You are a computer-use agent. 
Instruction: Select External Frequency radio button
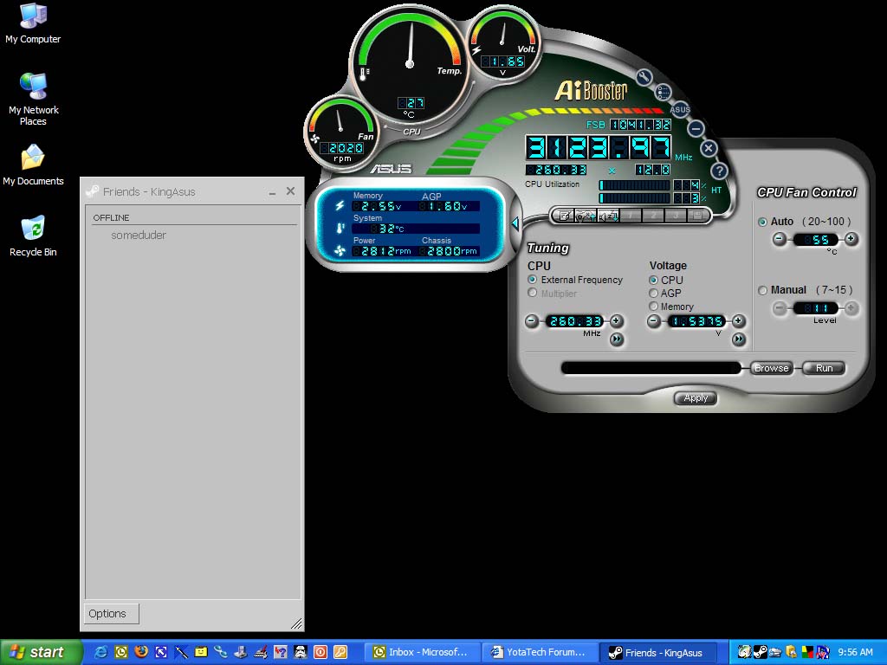pos(532,280)
